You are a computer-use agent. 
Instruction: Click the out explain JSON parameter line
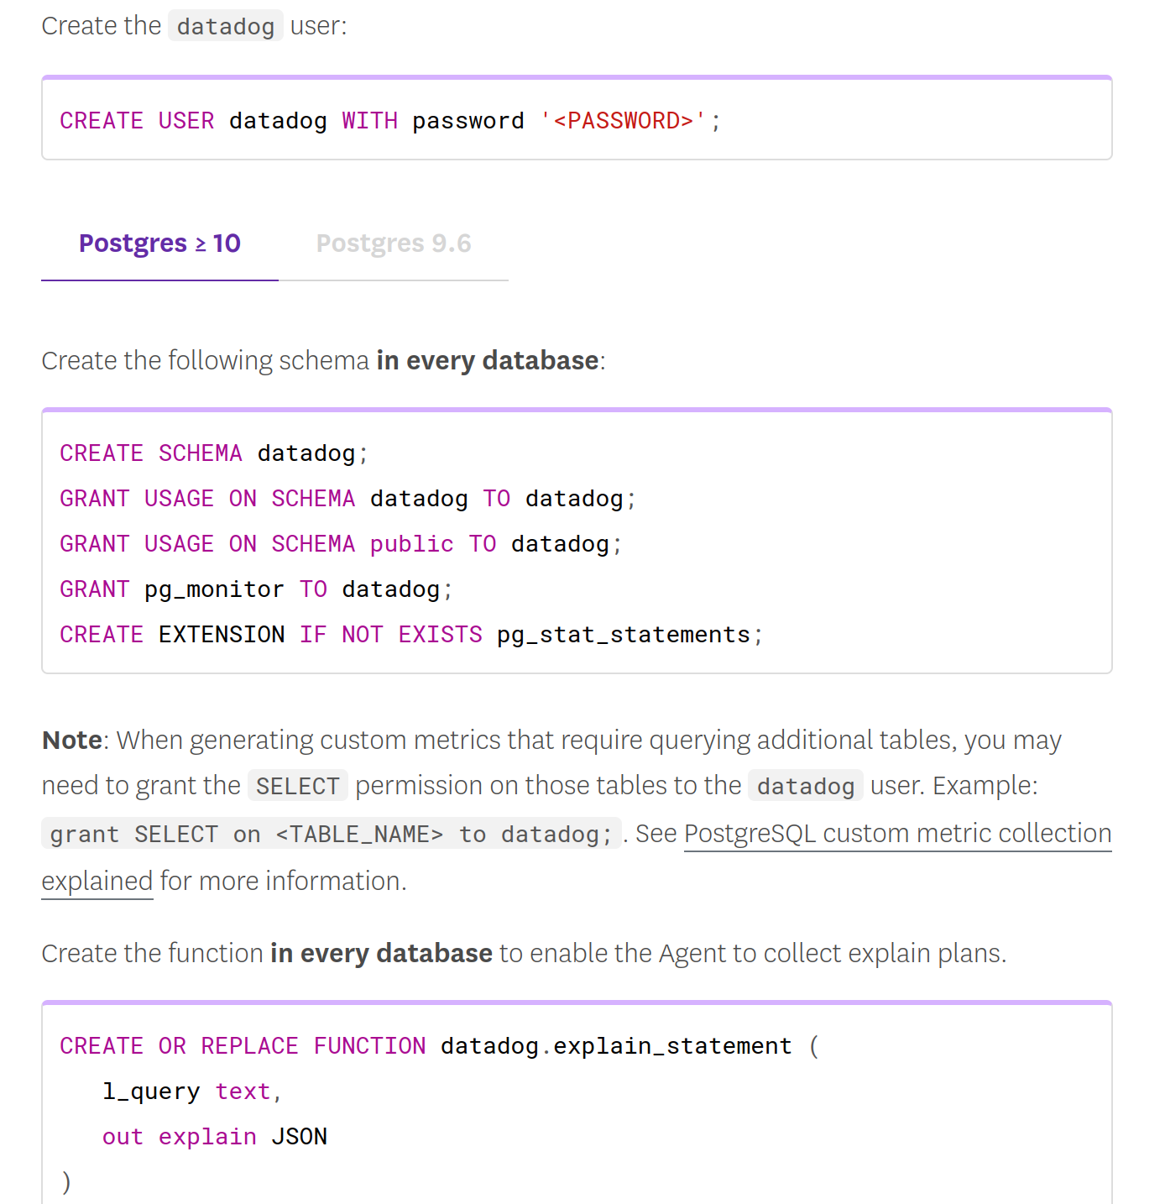[x=214, y=1136]
